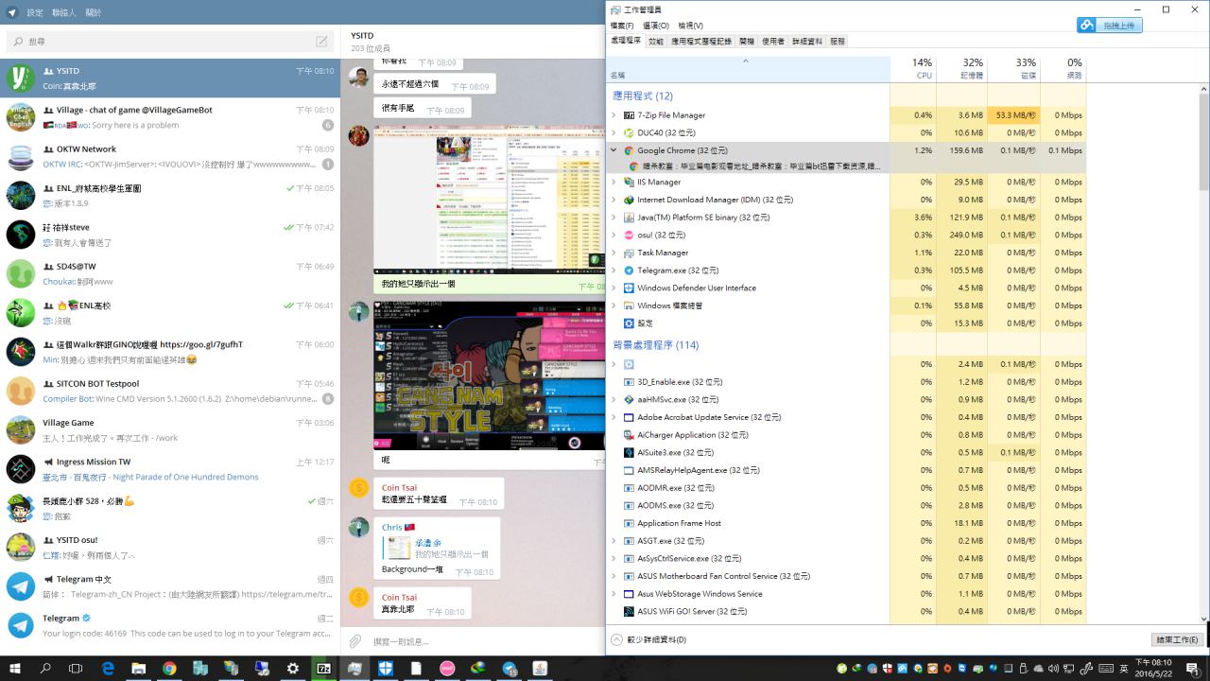This screenshot has height=681, width=1210.
Task: Click the 結束工作 end task button
Action: point(1177,639)
